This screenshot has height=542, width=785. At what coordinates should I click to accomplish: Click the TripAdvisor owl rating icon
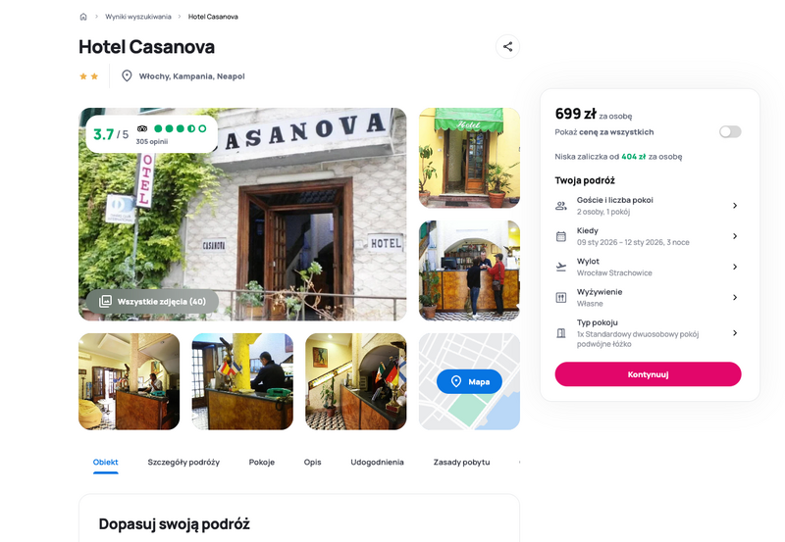click(x=142, y=128)
